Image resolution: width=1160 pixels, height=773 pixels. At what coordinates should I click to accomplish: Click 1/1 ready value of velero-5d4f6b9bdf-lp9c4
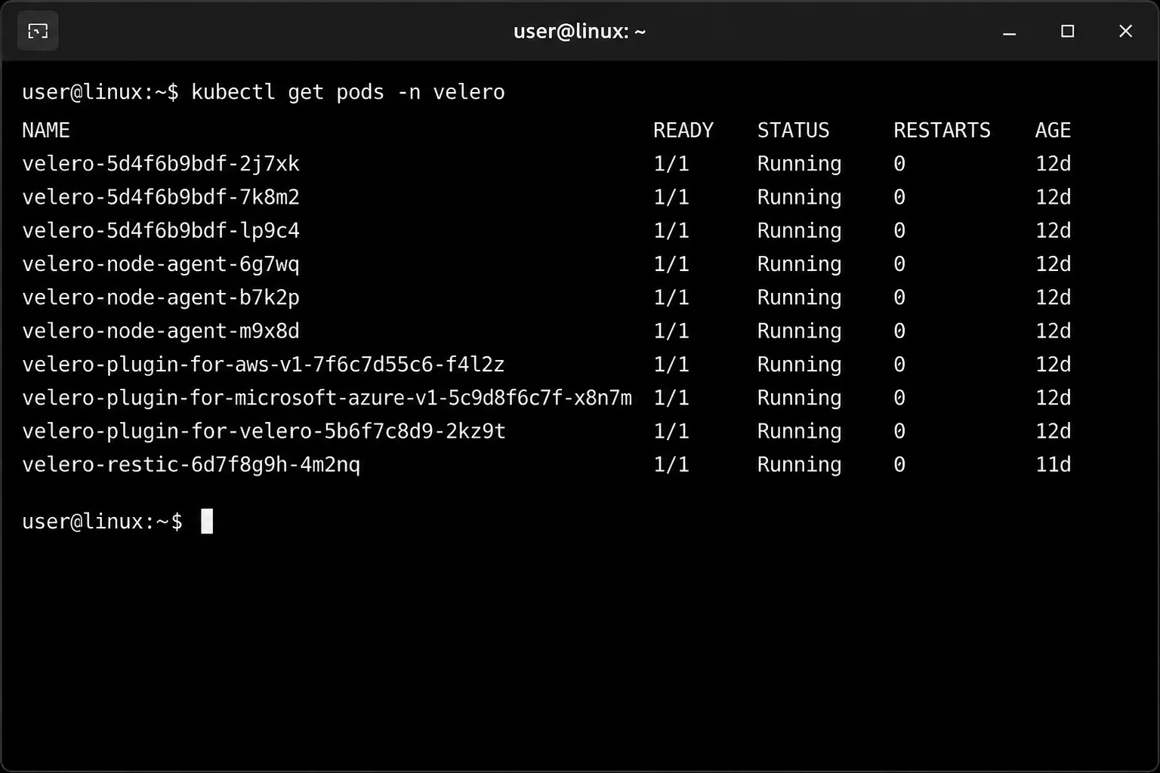[671, 230]
